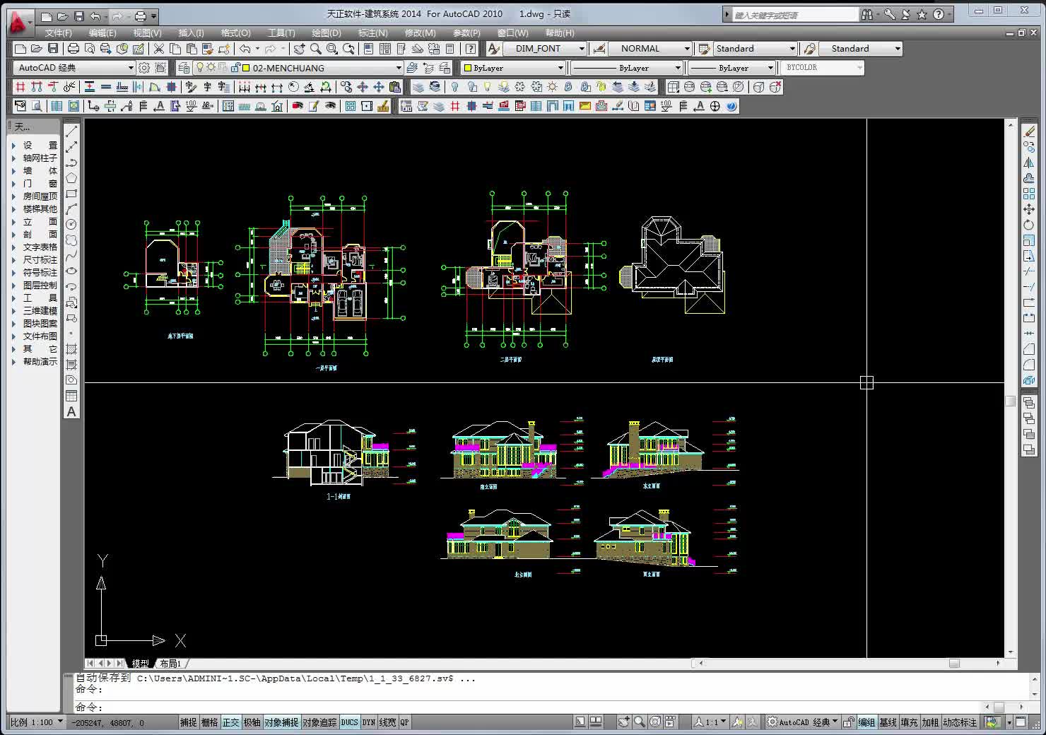Viewport: 1046px width, 735px height.
Task: Click the 编组 status bar button
Action: pos(866,722)
